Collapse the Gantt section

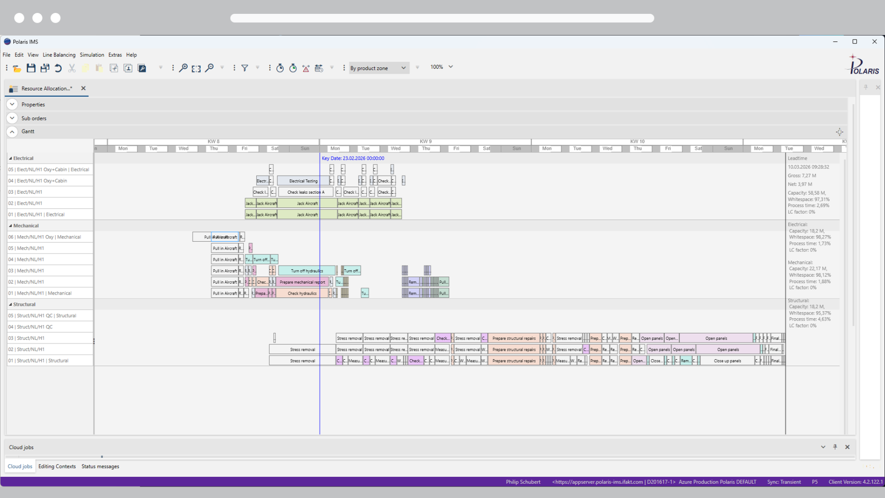[x=12, y=132]
